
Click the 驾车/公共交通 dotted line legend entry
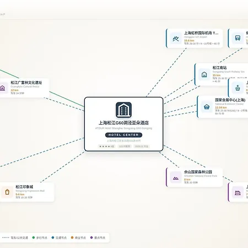tap(15, 238)
